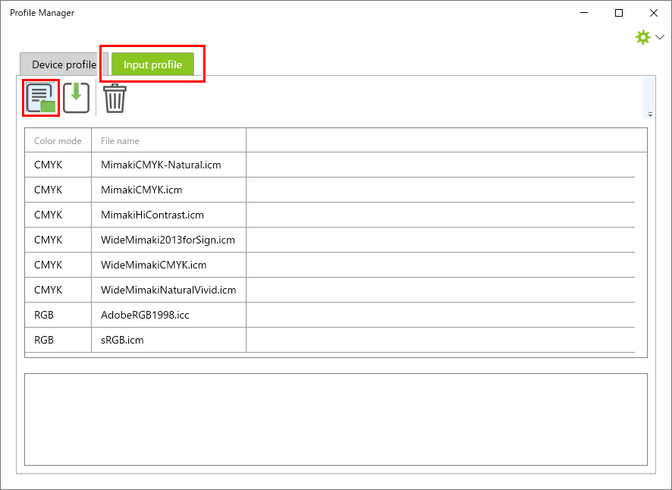
Task: Expand the chevron beside the gear
Action: click(660, 37)
